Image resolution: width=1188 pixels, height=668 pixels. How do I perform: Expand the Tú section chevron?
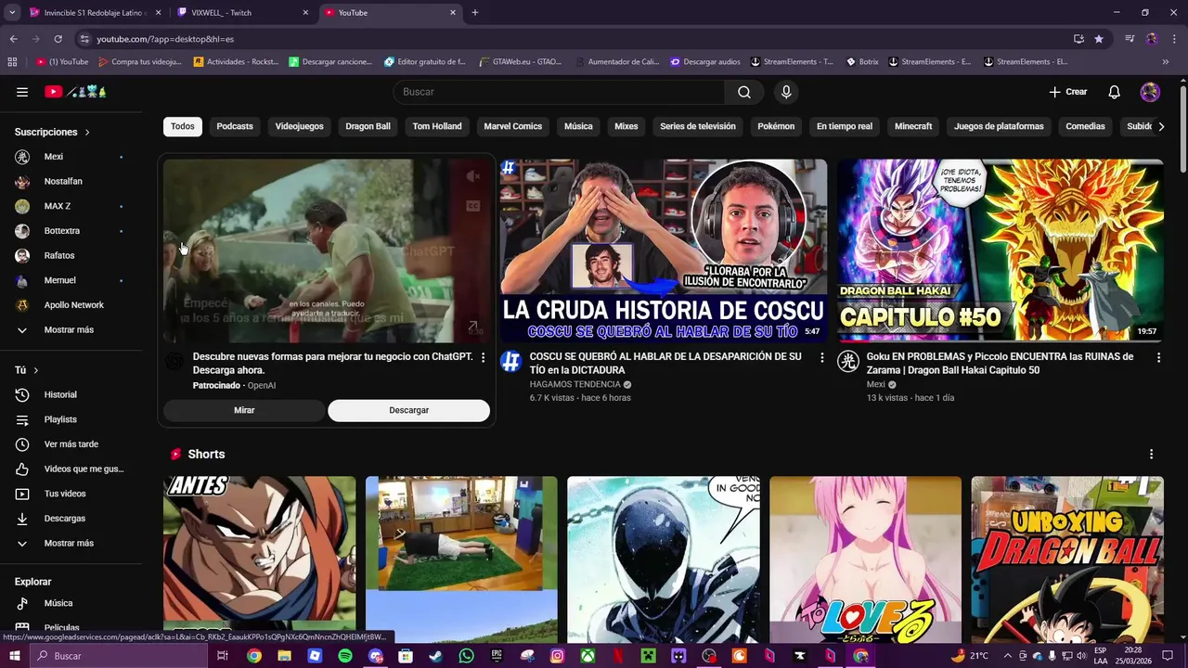tap(35, 370)
